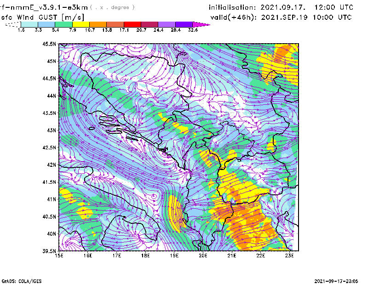The height and width of the screenshot is (284, 368).
Task: Click the legend value 7.9
Action: click(73, 30)
